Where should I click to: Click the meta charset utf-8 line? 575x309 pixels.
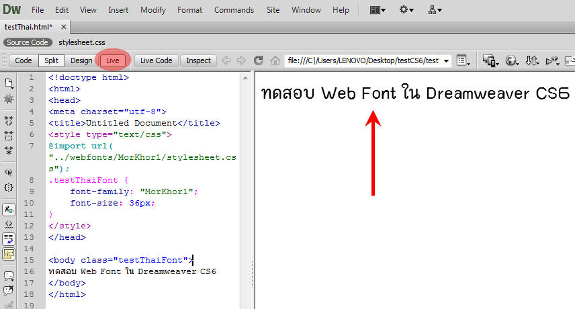107,112
